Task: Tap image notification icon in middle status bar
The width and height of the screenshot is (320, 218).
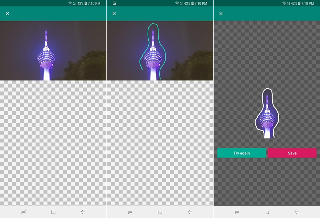Action: click(114, 3)
